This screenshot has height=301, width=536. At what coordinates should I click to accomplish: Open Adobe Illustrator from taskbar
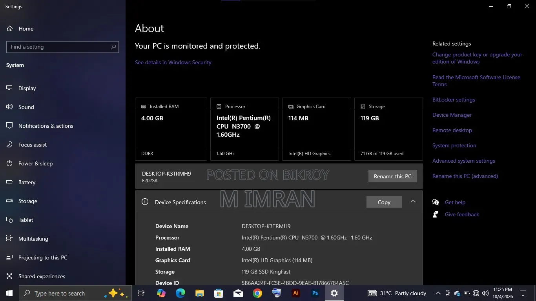(x=295, y=293)
